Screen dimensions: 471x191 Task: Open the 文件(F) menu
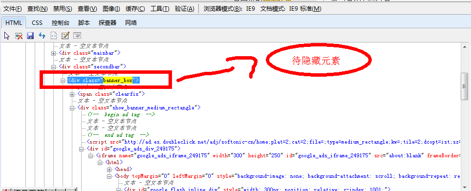(13, 9)
